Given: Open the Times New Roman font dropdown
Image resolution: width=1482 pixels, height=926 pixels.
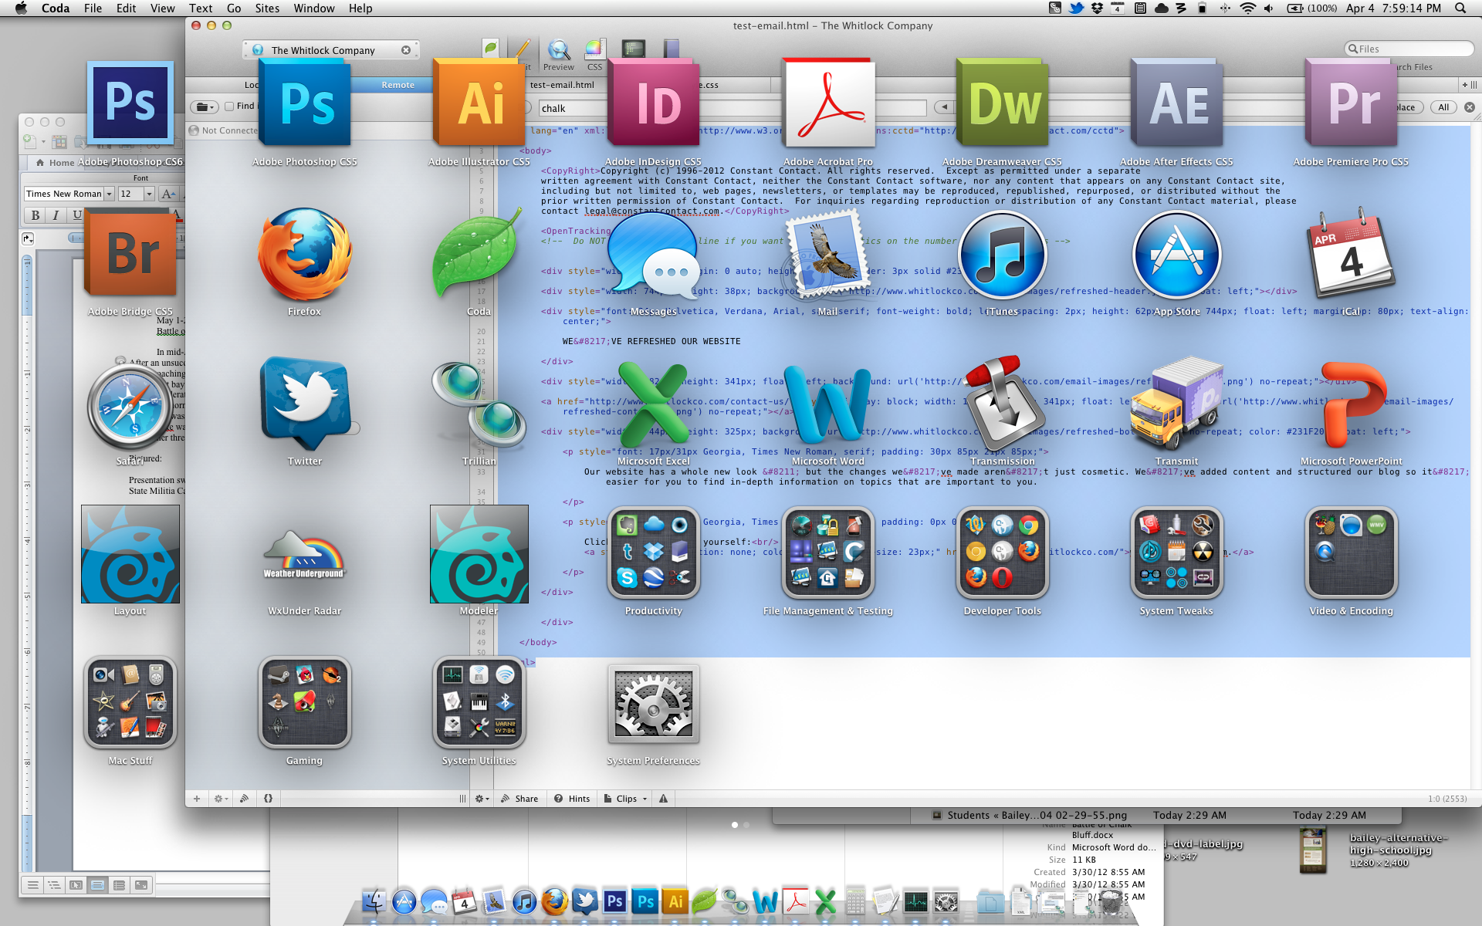Looking at the screenshot, I should click(109, 194).
